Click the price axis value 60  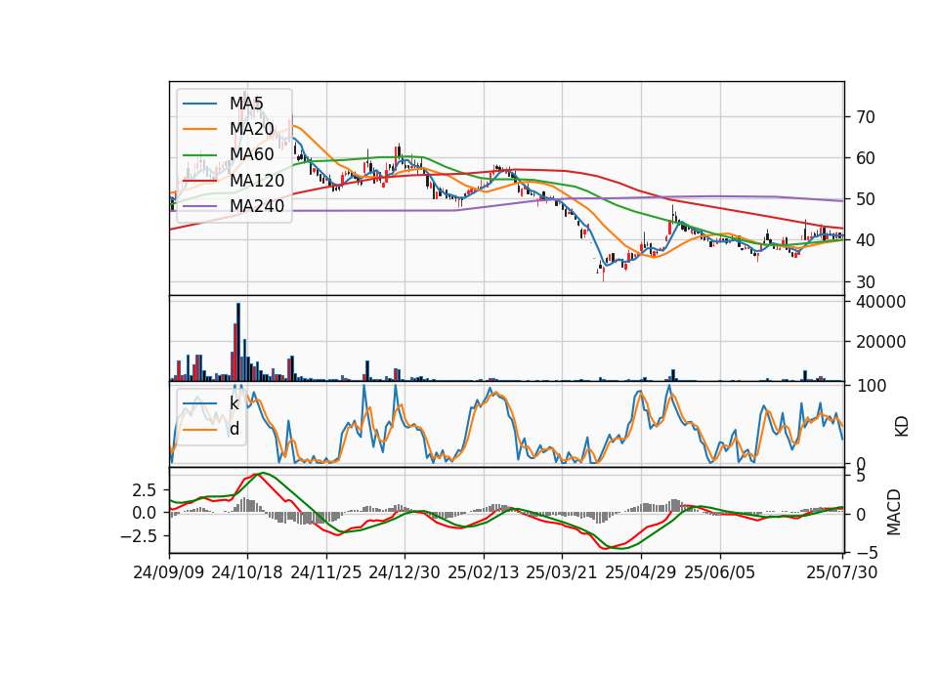point(865,158)
